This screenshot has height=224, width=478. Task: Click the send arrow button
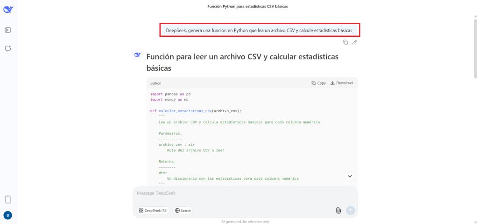(351, 210)
